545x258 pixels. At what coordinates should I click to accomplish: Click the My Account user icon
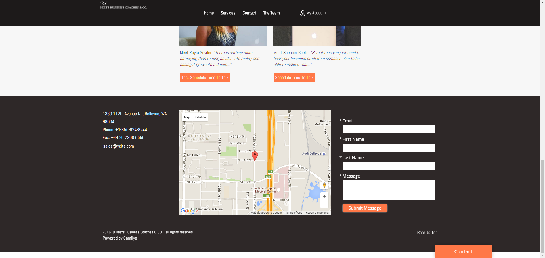tap(303, 13)
